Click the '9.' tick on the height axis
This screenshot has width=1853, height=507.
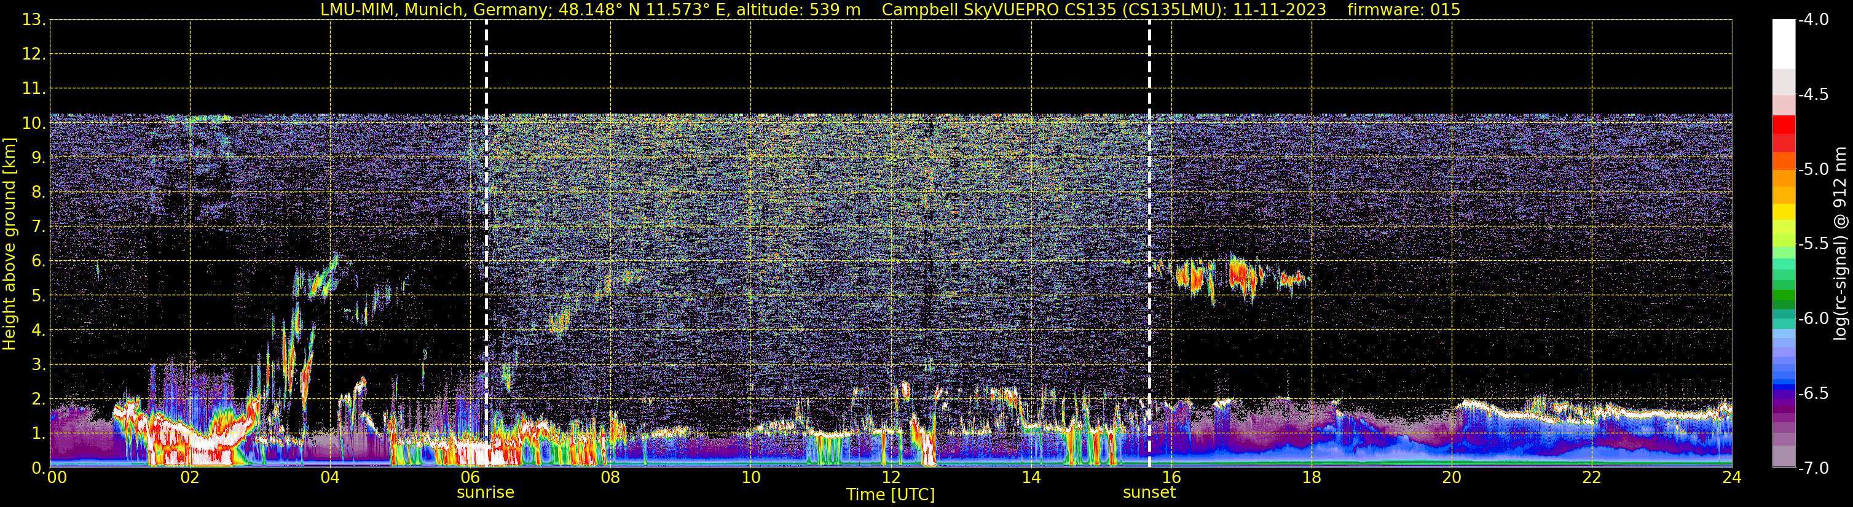click(x=37, y=157)
